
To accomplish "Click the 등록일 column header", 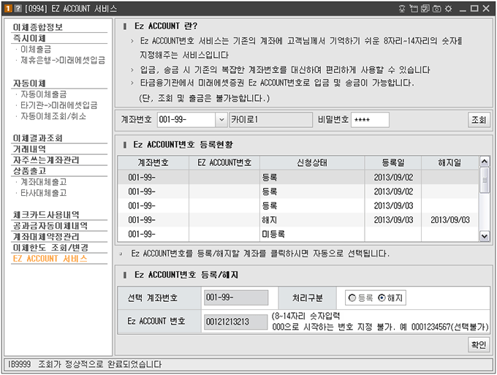I will (393, 162).
